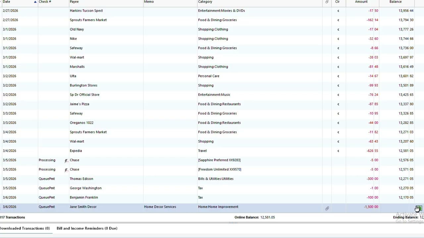Click the Ulta payee cell

click(x=73, y=76)
